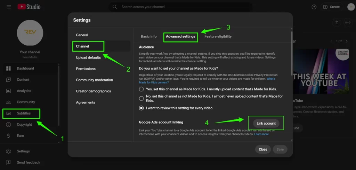
Task: Click the Earn label in the sidebar
Action: click(20, 136)
